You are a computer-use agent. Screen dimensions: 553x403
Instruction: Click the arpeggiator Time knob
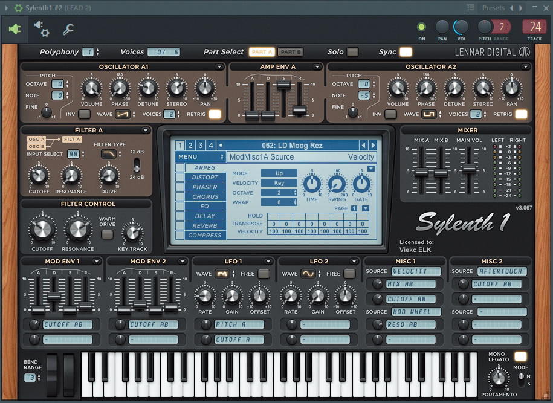(312, 184)
